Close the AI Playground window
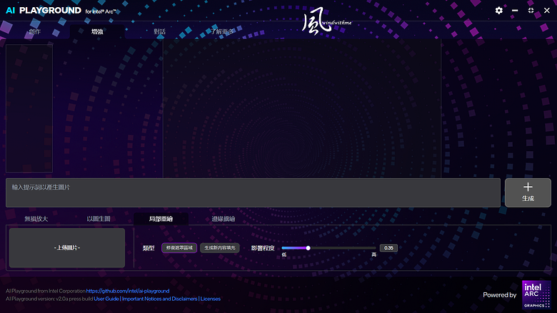This screenshot has height=313, width=557. [547, 11]
